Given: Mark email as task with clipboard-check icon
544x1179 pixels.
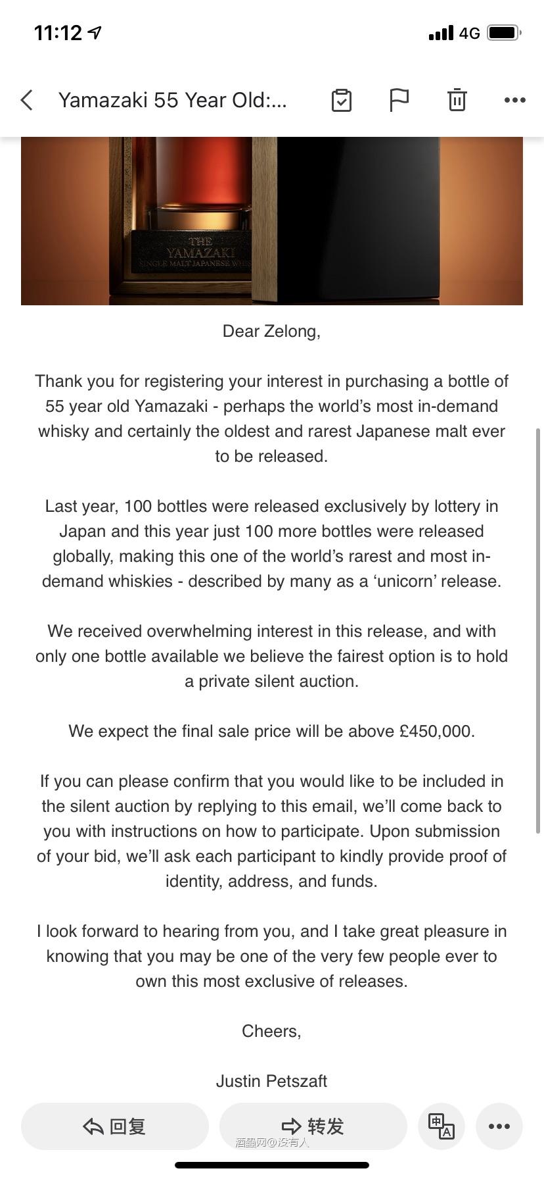Looking at the screenshot, I should click(x=342, y=100).
